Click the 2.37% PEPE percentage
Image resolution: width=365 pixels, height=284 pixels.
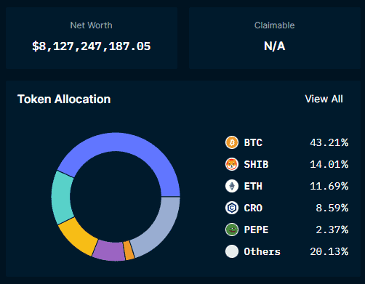tap(332, 230)
